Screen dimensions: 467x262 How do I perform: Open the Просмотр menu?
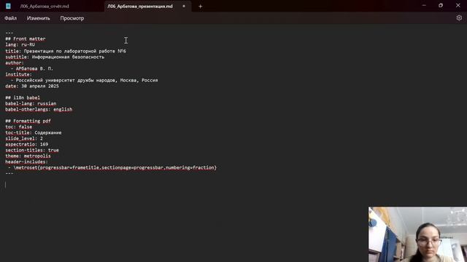coord(72,18)
